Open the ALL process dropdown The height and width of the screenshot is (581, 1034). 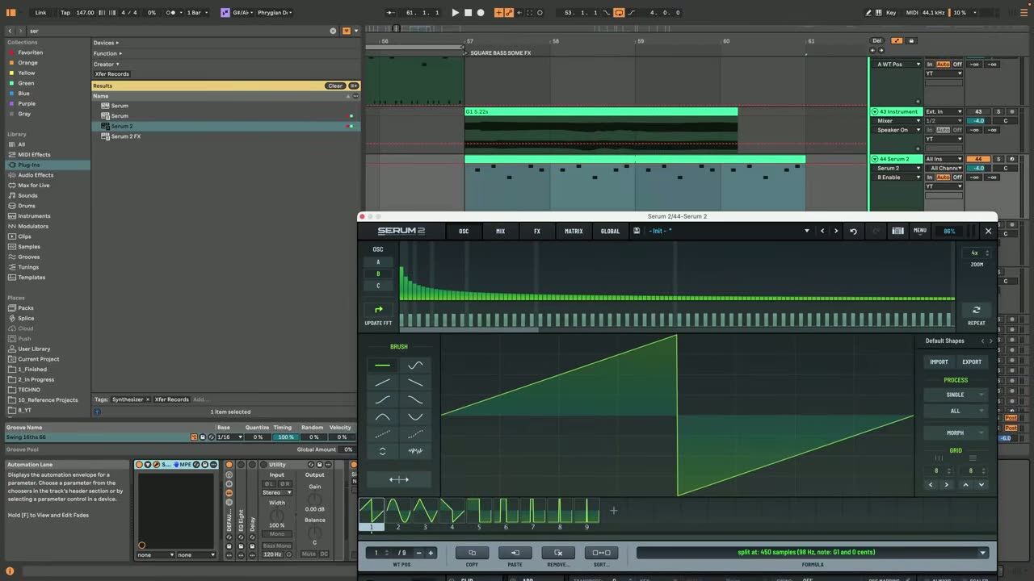point(956,411)
